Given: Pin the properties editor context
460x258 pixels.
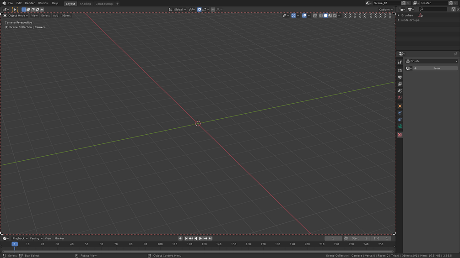Looking at the screenshot, I should point(455,54).
